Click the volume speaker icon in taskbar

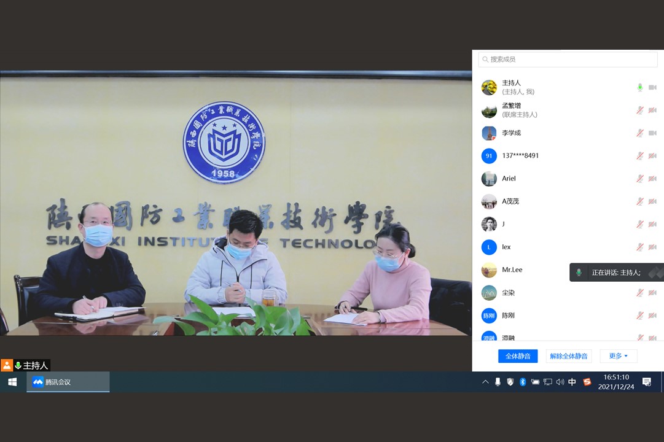tap(560, 382)
